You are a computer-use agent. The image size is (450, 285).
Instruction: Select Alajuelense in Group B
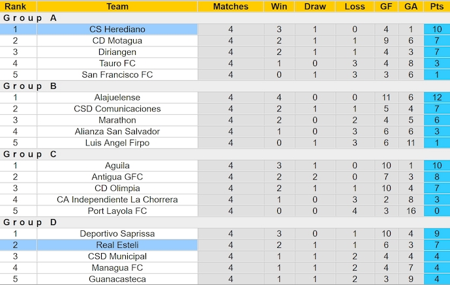(117, 97)
